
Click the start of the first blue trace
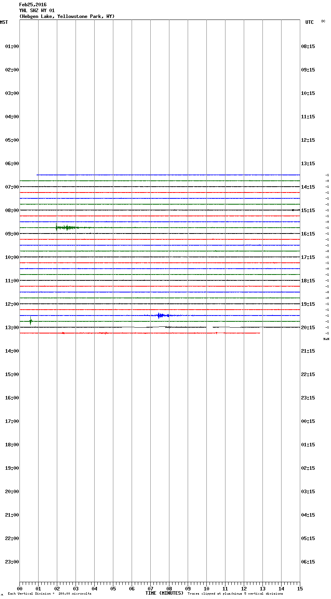click(37, 175)
